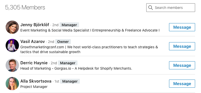Open Jenny Björklöf name link
201x93 pixels.
pos(35,25)
